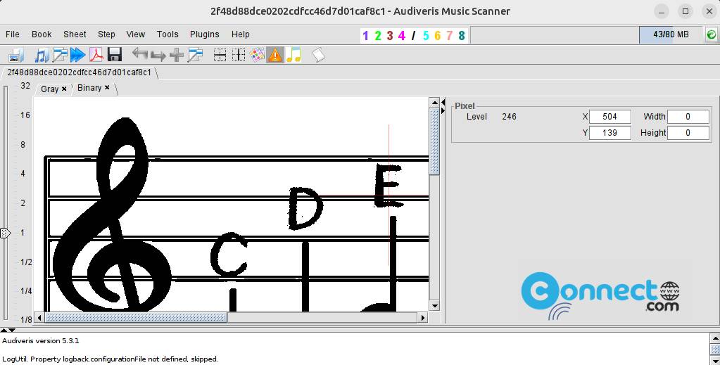Select plugin number 8 in teal
The height and width of the screenshot is (365, 720).
(461, 35)
